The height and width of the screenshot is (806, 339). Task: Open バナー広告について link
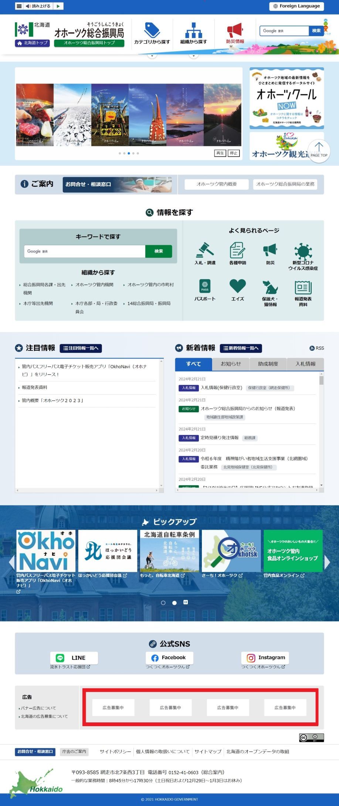[38, 708]
